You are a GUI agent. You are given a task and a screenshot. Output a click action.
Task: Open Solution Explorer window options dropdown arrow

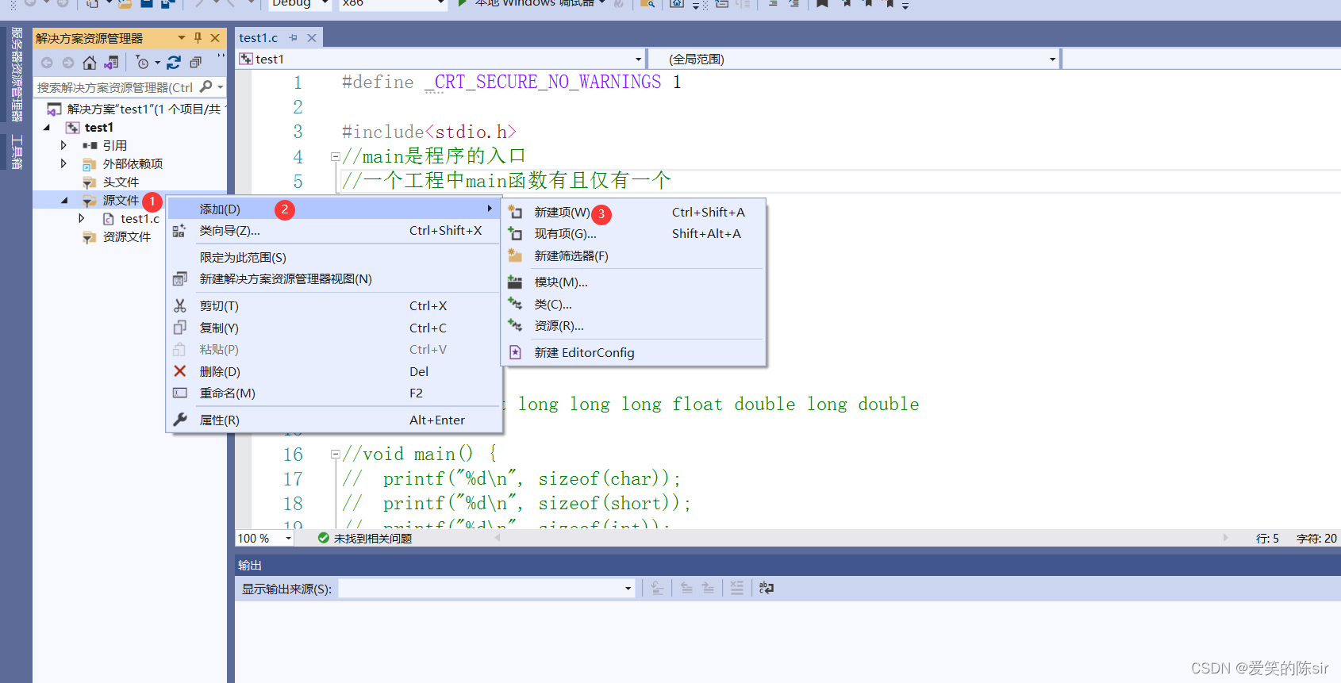coord(182,37)
